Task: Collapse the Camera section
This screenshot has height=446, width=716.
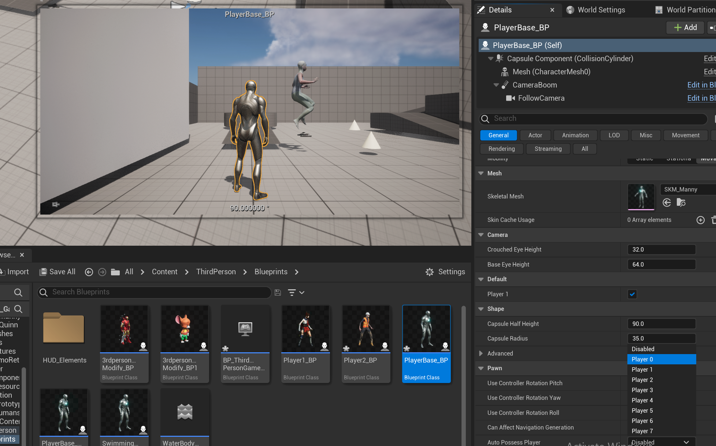Action: pyautogui.click(x=481, y=235)
